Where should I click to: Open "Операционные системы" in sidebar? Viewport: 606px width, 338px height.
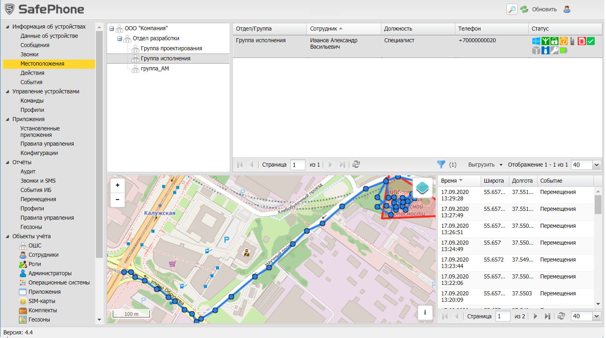(59, 282)
